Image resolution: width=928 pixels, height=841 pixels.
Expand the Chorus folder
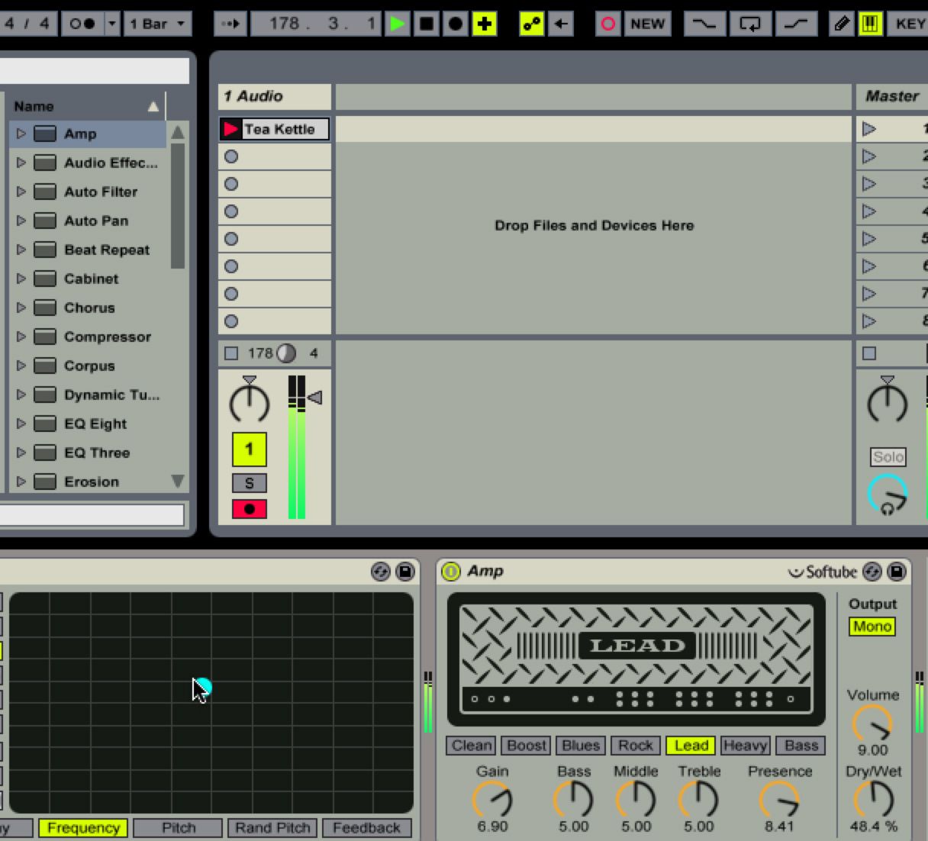[21, 308]
